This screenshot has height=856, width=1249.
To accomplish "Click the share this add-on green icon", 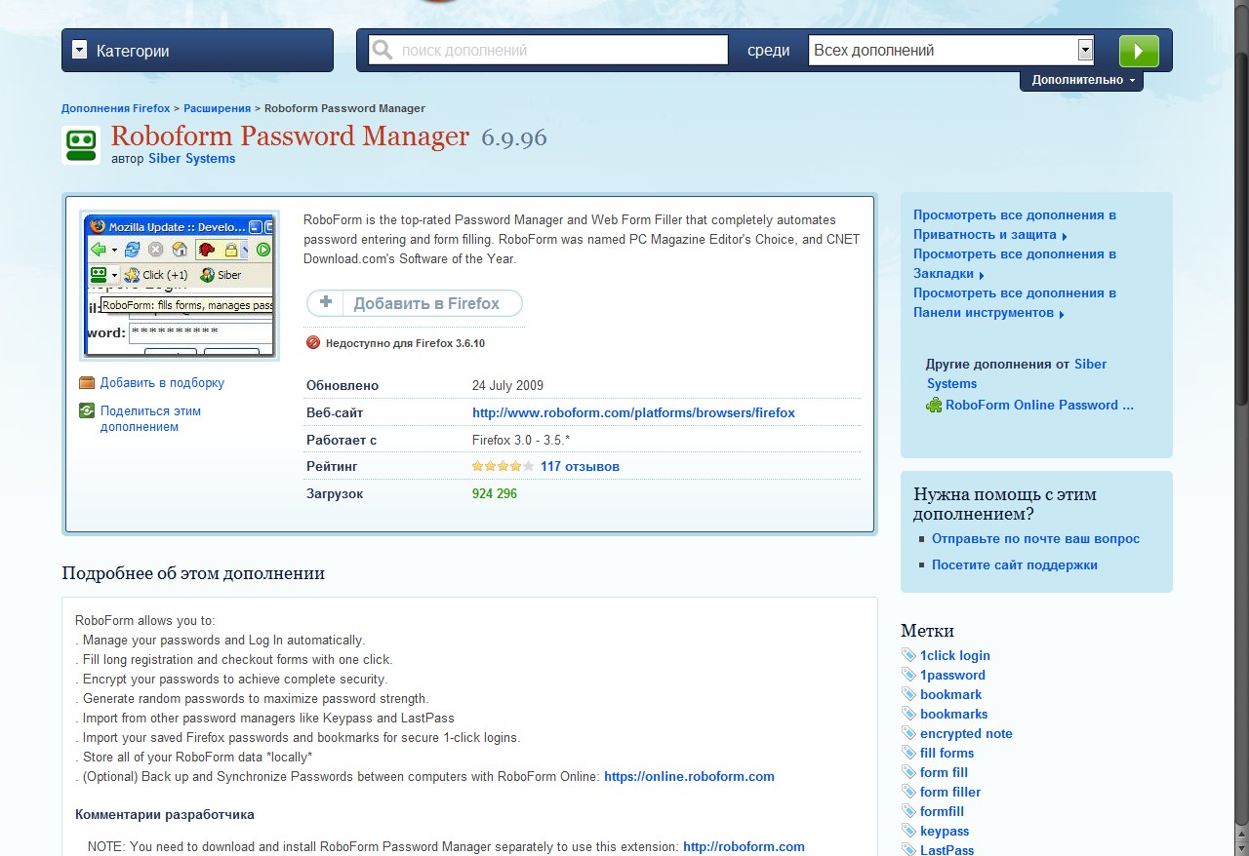I will [x=87, y=411].
